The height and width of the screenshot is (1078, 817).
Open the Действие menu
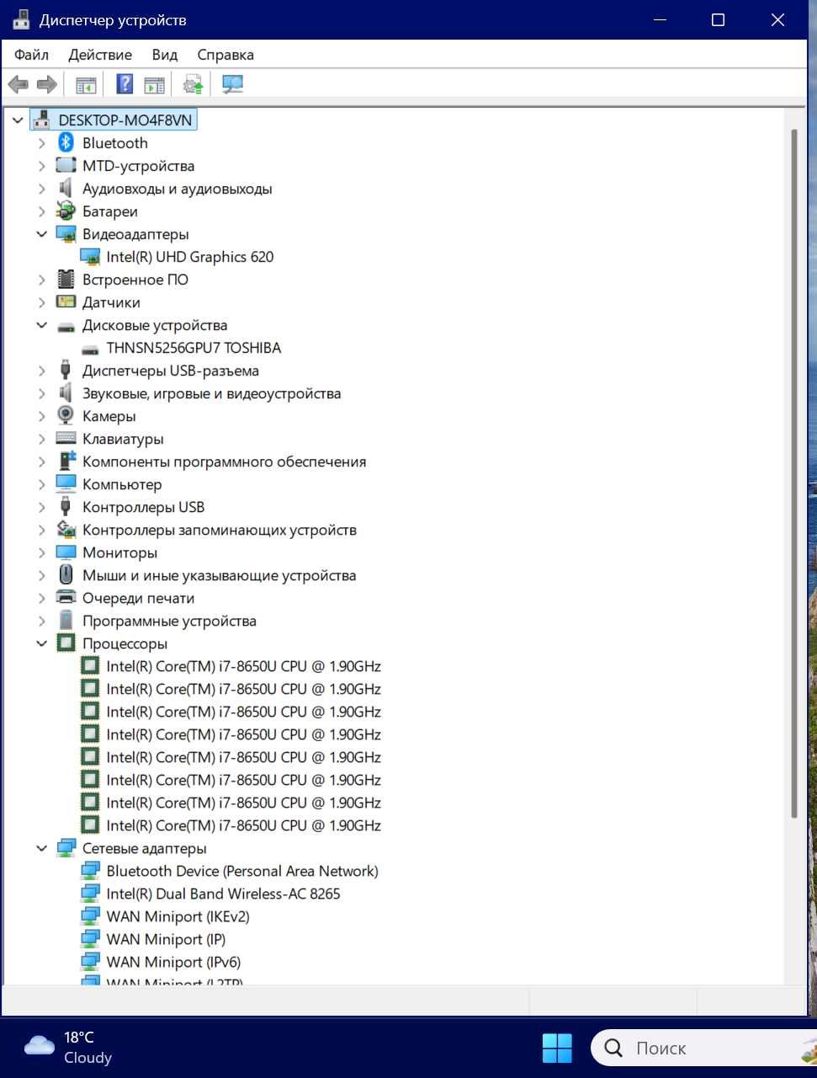100,55
